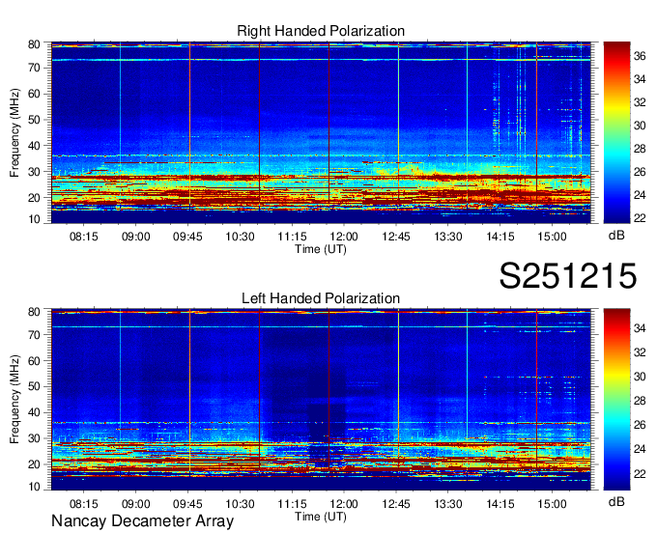Click "Frequency (MHz)" axis label of upper plot

click(x=15, y=131)
